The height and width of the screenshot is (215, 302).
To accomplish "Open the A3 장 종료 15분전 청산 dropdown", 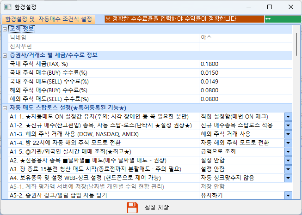I will pos(288,169).
